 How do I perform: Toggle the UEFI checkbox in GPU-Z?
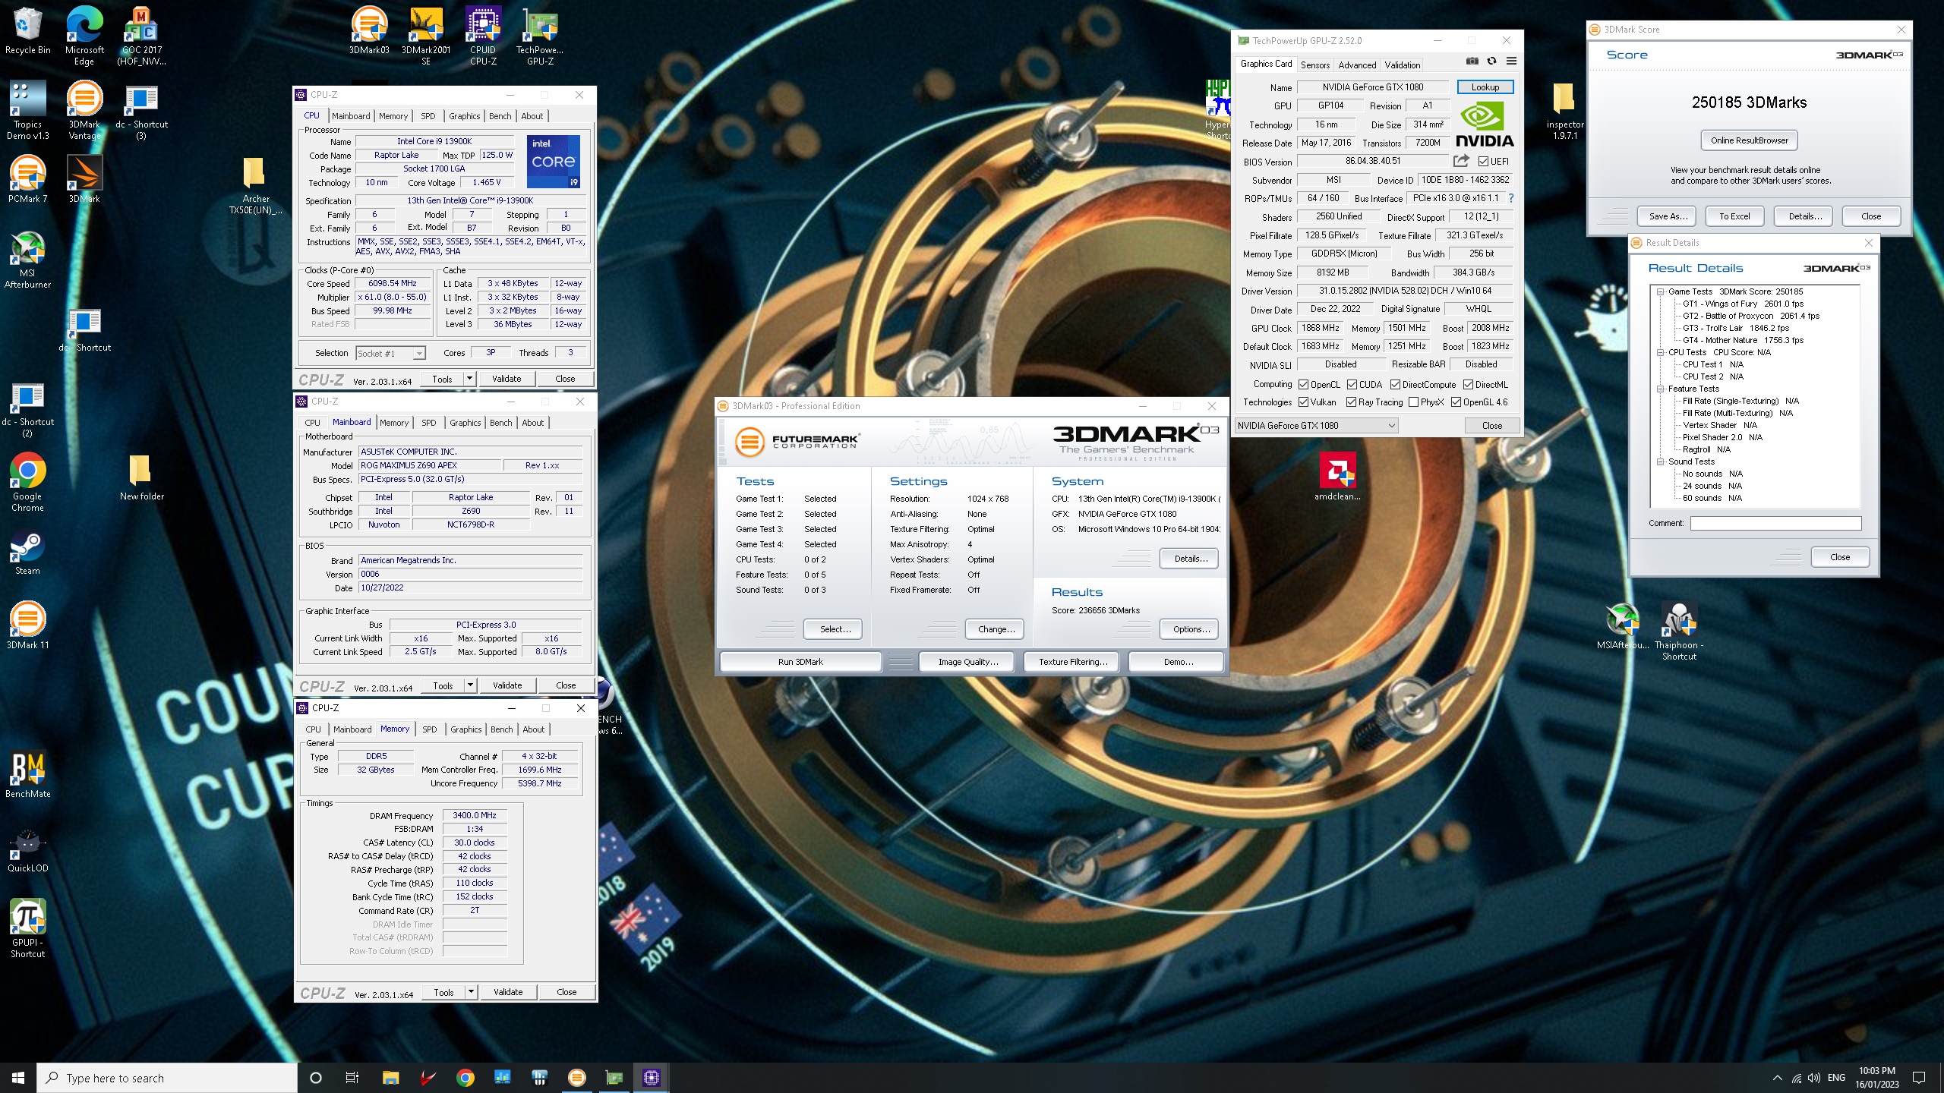pos(1483,161)
